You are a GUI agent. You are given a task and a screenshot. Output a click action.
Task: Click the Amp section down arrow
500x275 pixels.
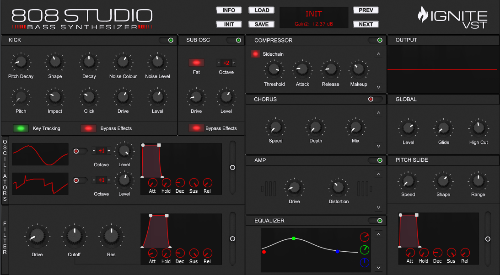point(378,207)
